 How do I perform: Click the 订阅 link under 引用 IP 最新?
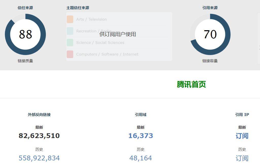click(242, 136)
